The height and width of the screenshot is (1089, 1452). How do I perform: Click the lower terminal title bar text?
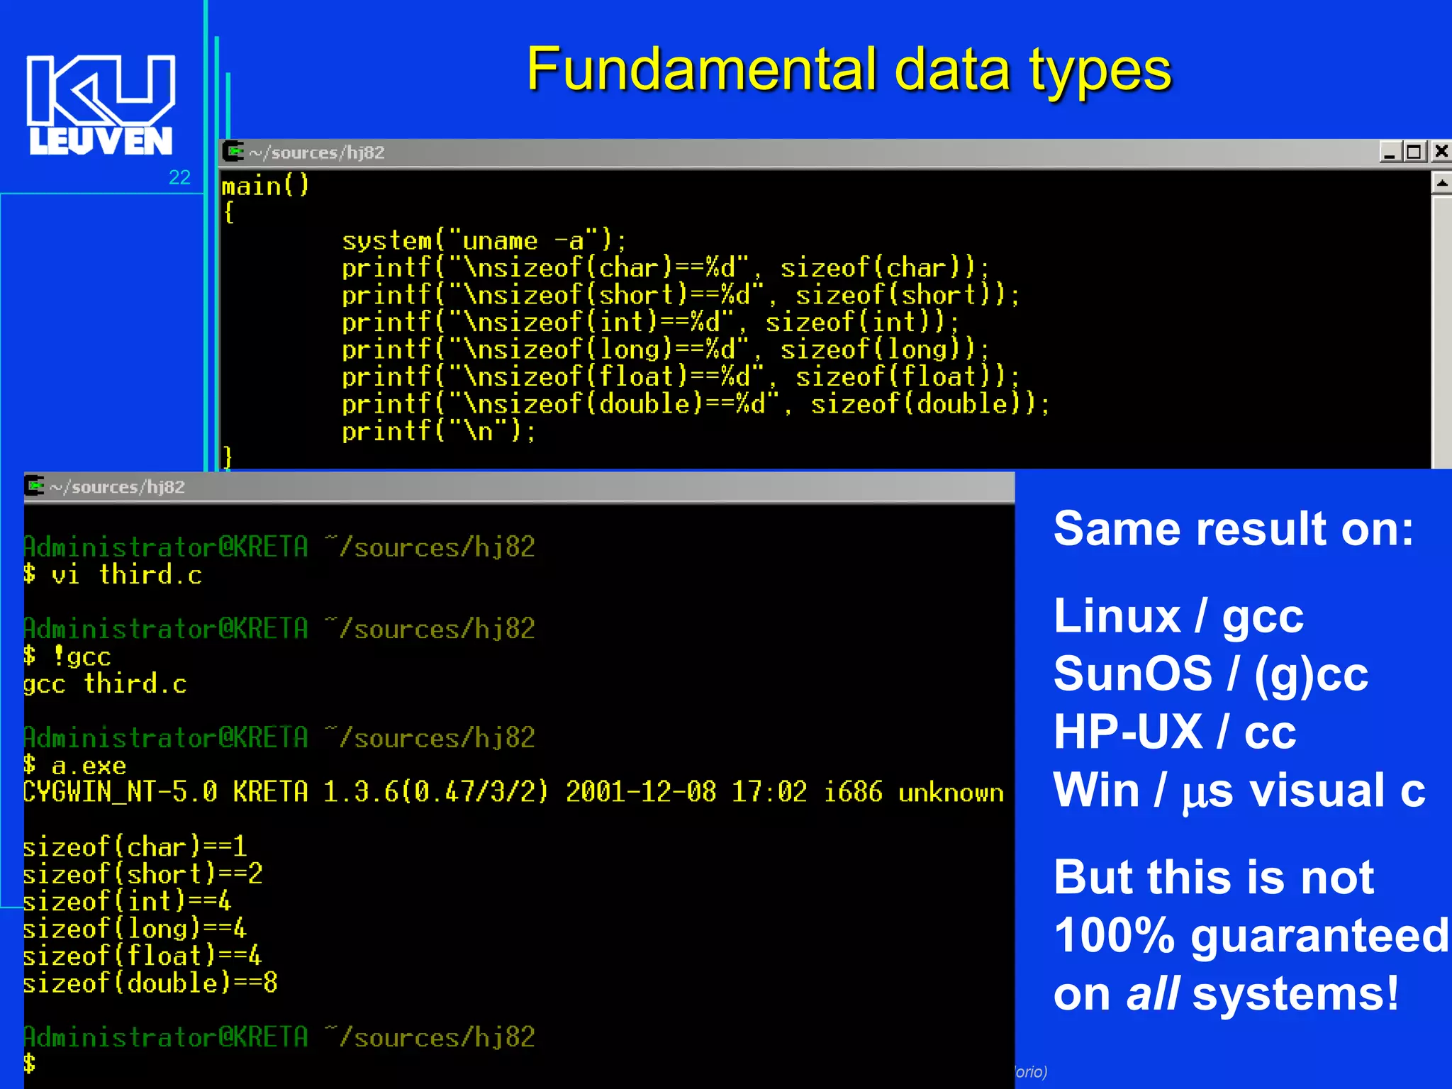(117, 487)
